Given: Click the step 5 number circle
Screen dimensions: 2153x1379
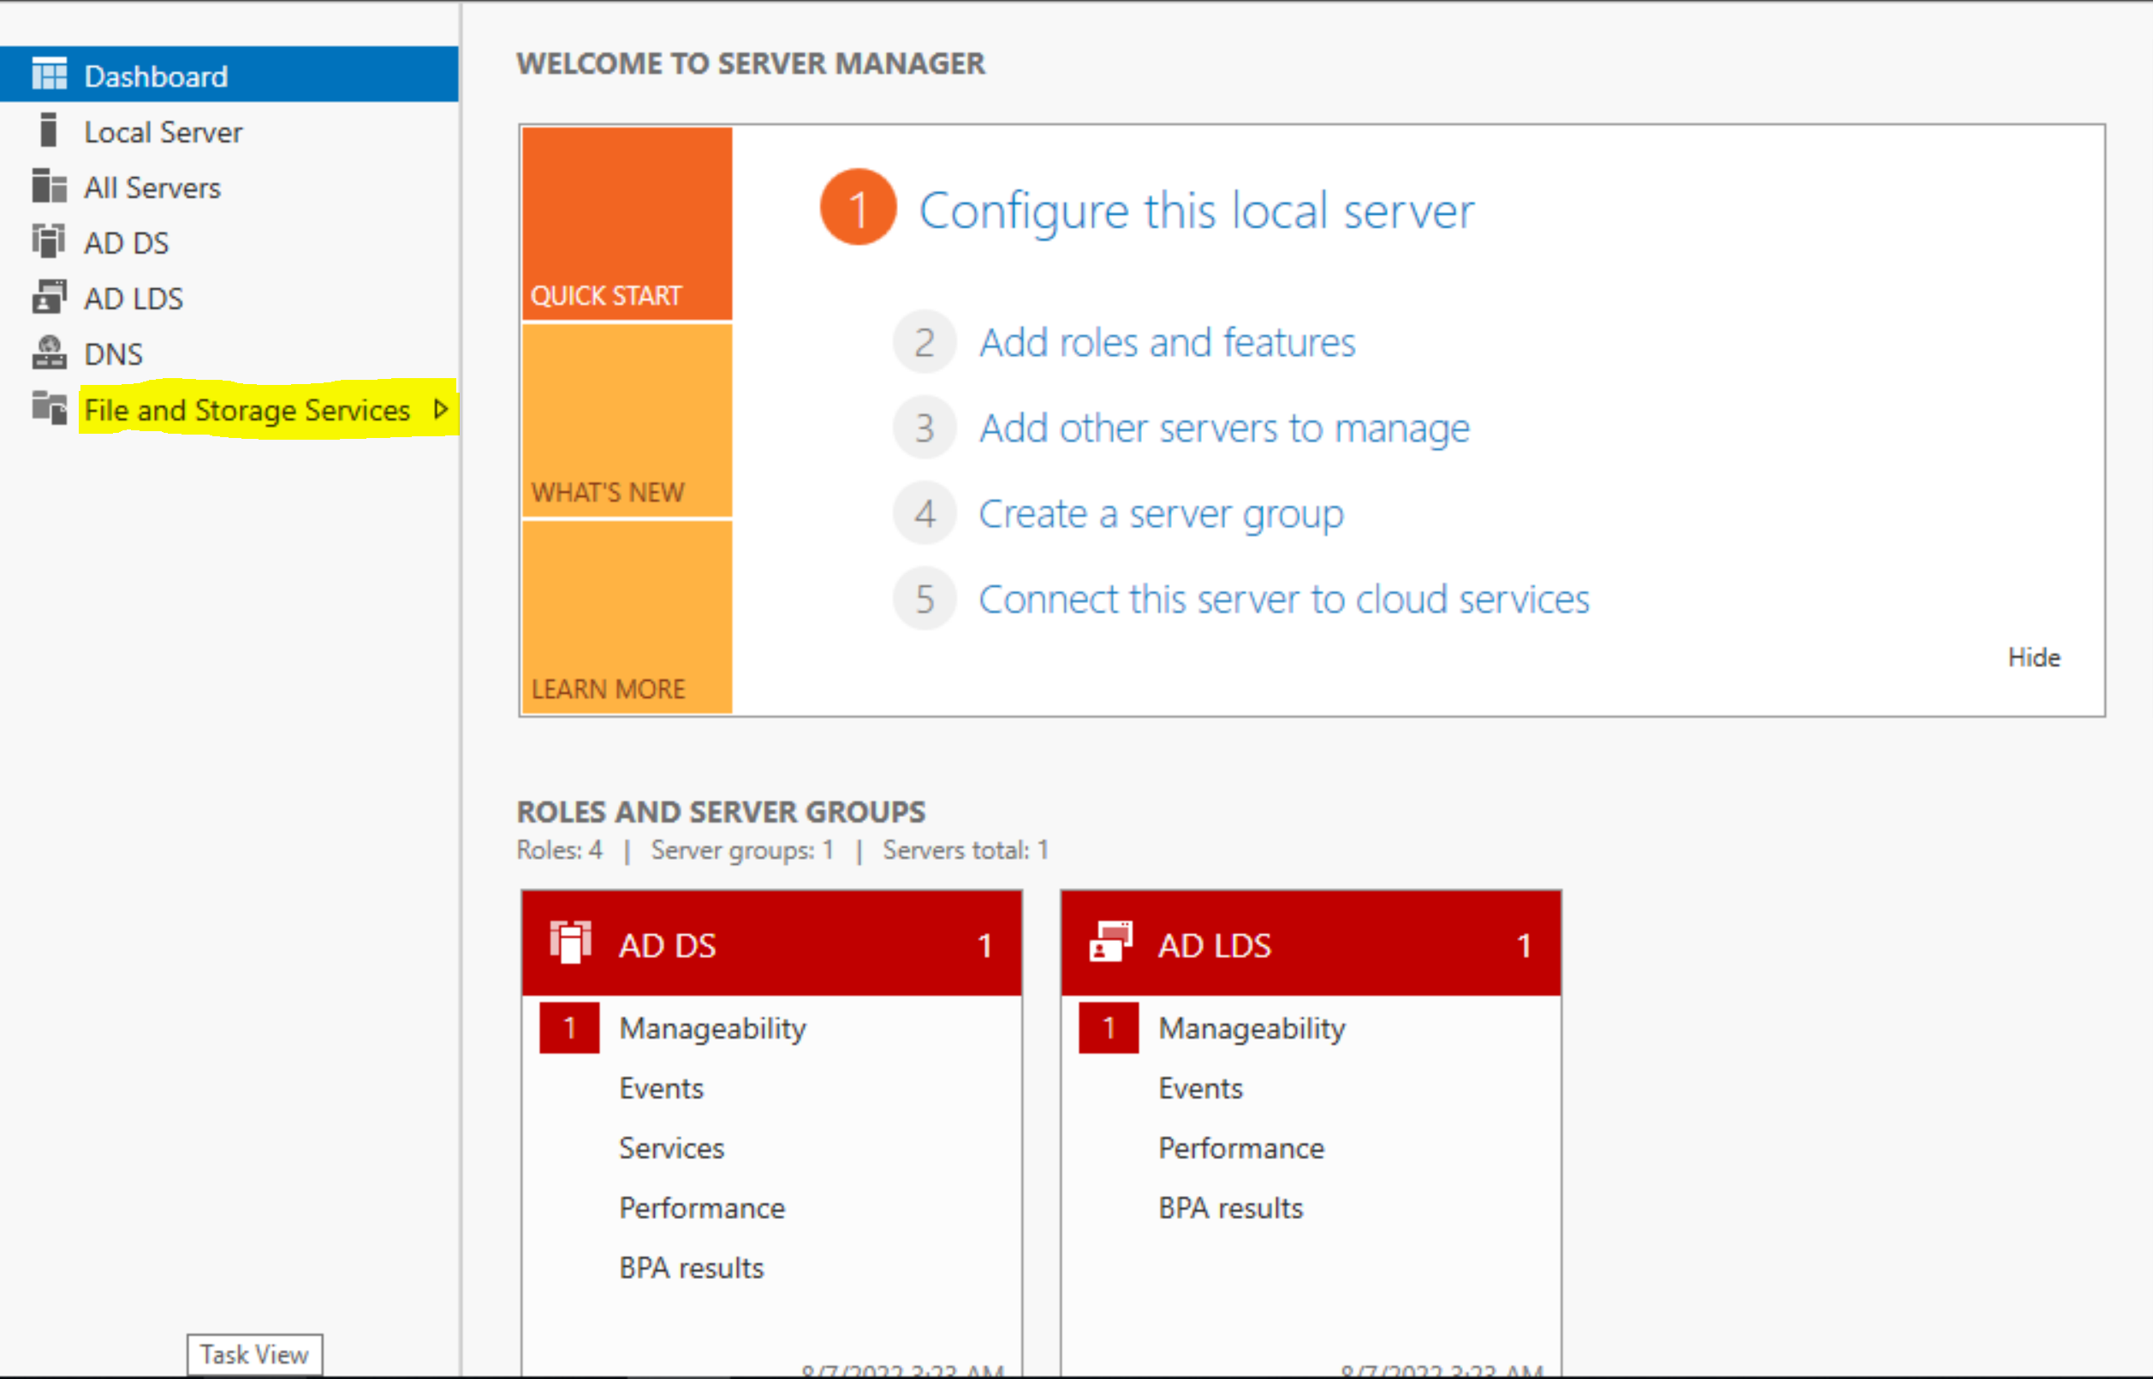Looking at the screenshot, I should pyautogui.click(x=925, y=599).
